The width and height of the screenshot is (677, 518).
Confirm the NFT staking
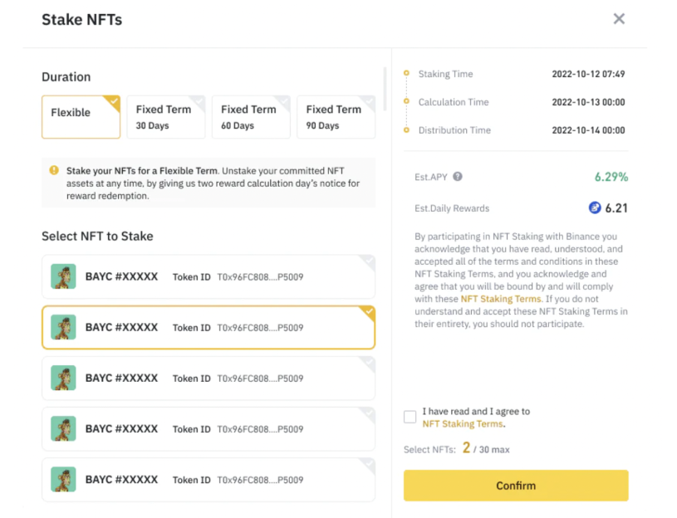(516, 486)
